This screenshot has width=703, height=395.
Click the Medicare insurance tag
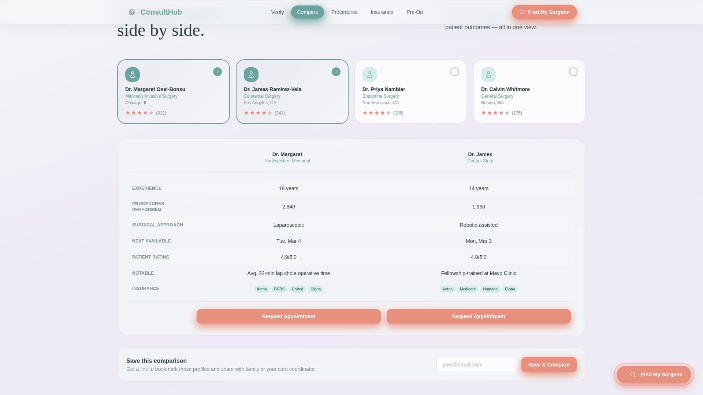pyautogui.click(x=468, y=289)
